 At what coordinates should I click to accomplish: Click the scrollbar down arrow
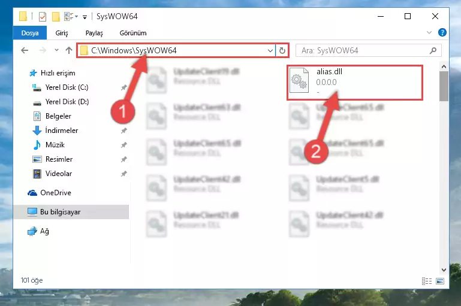tap(444, 270)
